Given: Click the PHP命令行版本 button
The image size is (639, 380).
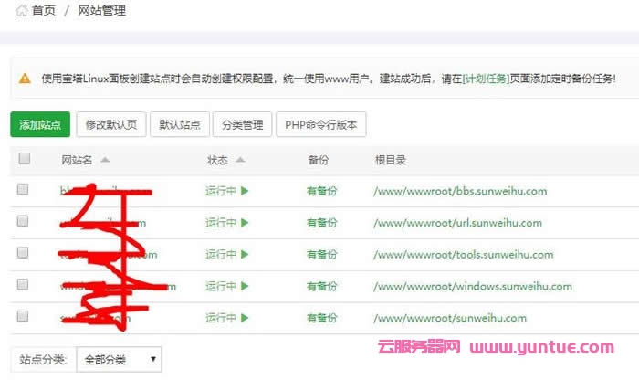Looking at the screenshot, I should tap(321, 125).
